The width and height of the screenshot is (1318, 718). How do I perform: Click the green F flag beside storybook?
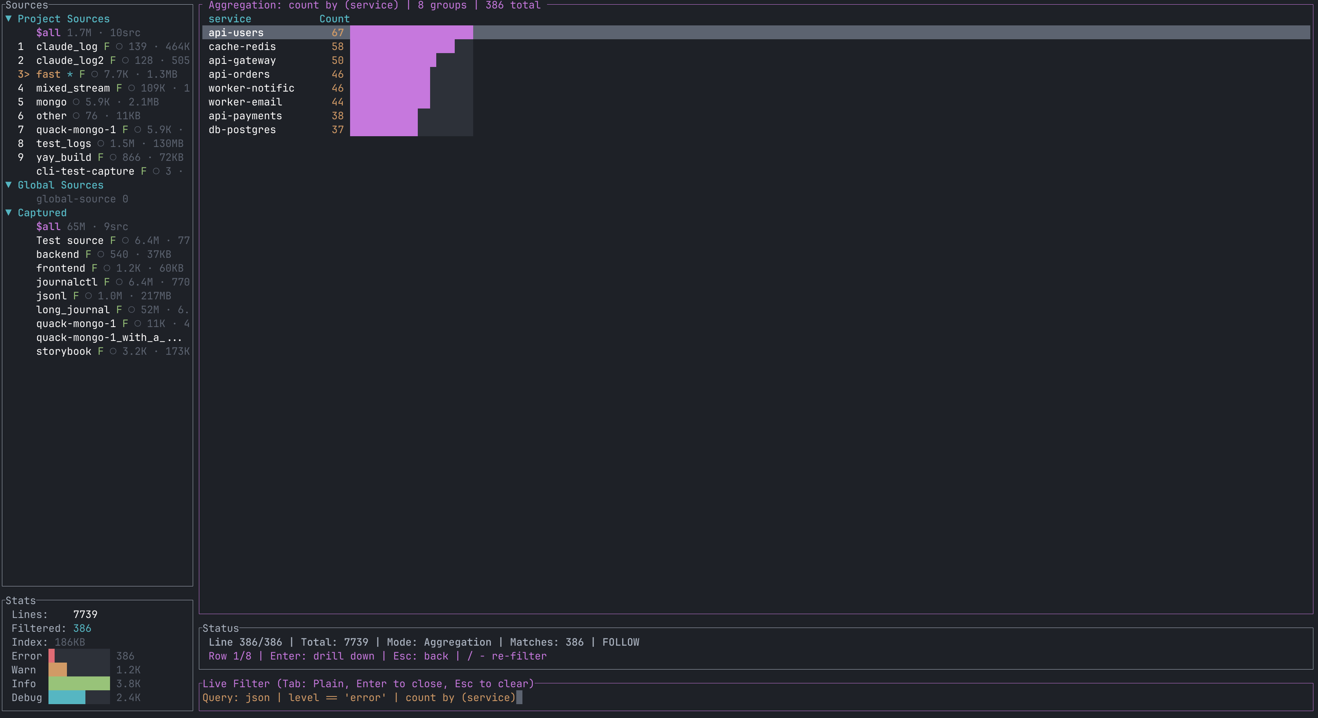click(100, 351)
